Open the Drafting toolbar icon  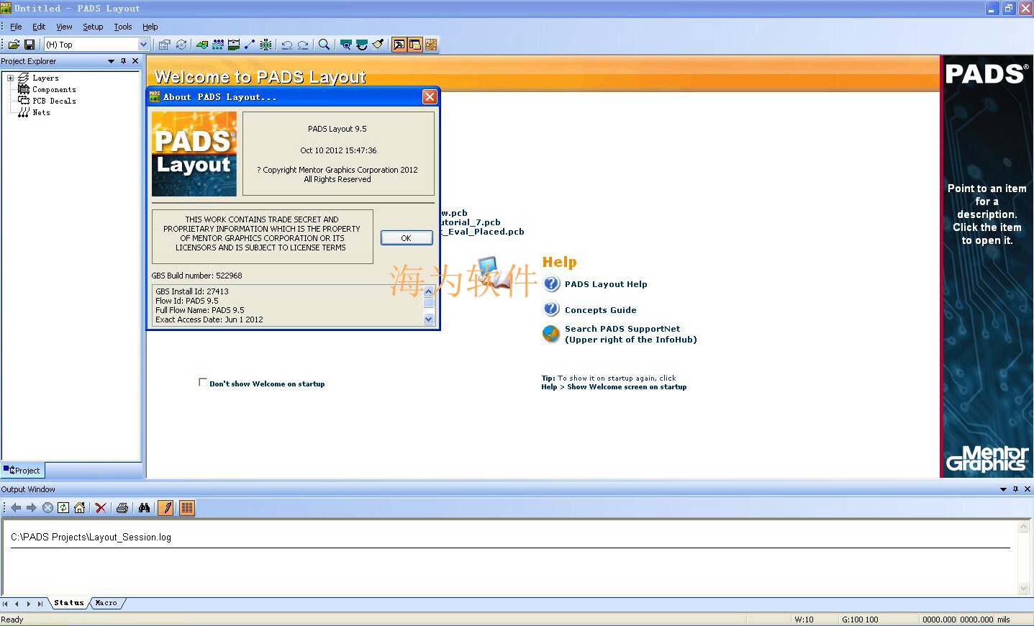[202, 45]
